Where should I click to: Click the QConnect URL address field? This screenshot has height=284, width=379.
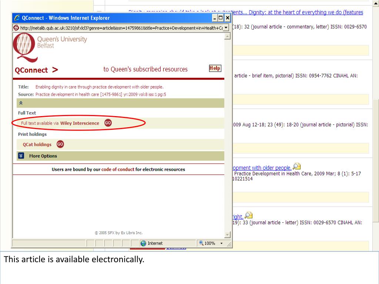pos(121,28)
